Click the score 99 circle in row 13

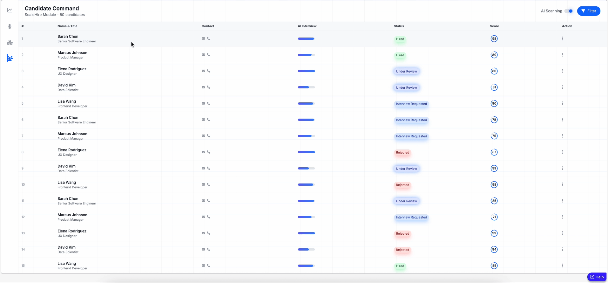click(x=494, y=233)
